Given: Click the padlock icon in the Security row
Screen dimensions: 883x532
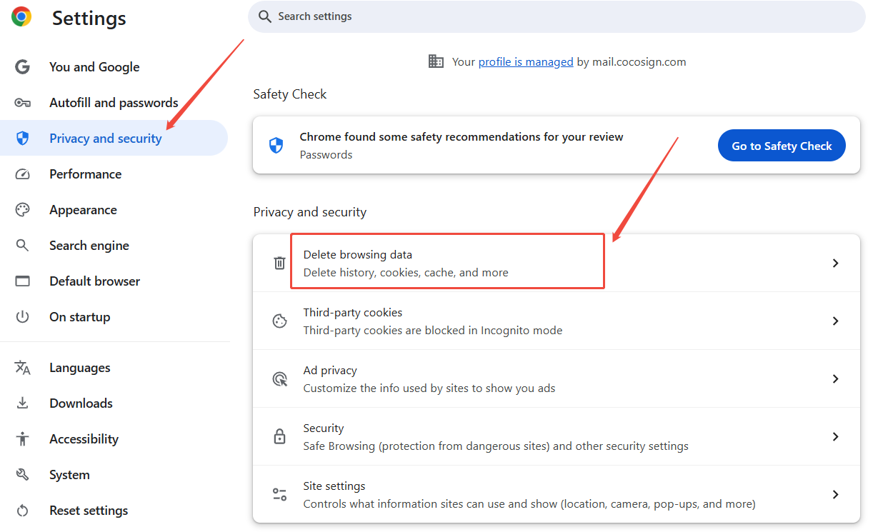Looking at the screenshot, I should point(280,436).
